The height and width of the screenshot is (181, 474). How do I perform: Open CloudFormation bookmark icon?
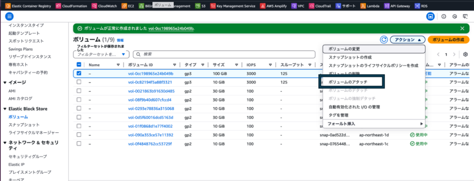coord(58,6)
